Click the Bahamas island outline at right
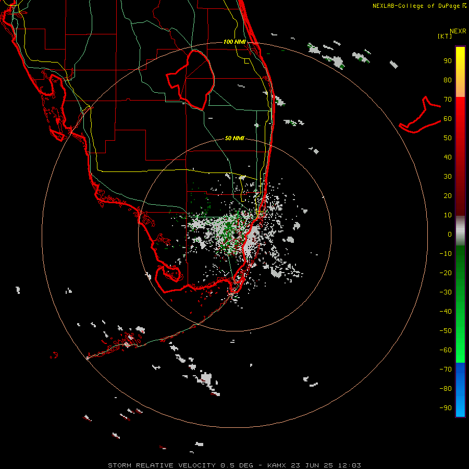Image resolution: width=469 pixels, height=469 pixels. 420,115
